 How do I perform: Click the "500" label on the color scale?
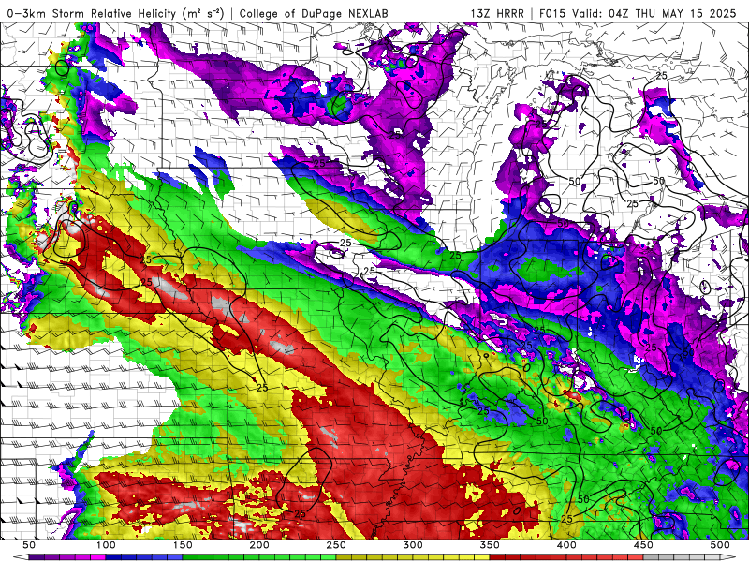(720, 545)
